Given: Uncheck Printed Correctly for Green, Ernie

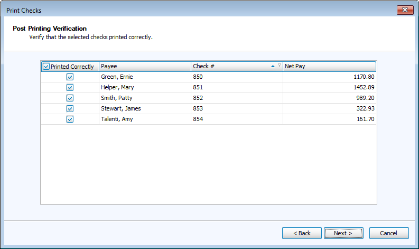Looking at the screenshot, I should click(x=70, y=77).
